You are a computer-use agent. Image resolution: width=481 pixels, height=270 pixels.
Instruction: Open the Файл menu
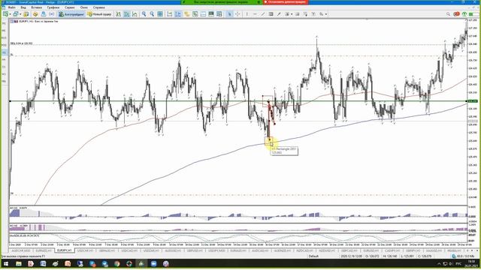coord(12,7)
